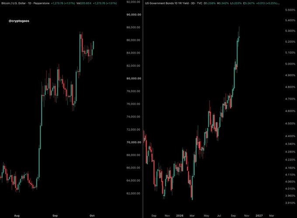Viewport: 297px width, 218px height.
Task: Click the latest green Bitcoin candle
Action: (x=93, y=45)
